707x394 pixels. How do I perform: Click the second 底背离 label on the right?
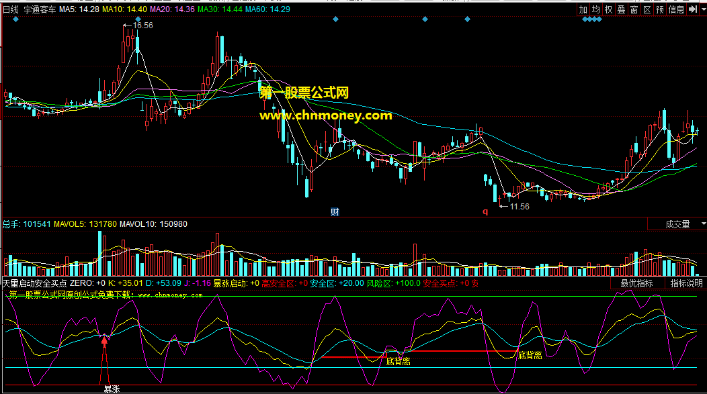pyautogui.click(x=530, y=355)
